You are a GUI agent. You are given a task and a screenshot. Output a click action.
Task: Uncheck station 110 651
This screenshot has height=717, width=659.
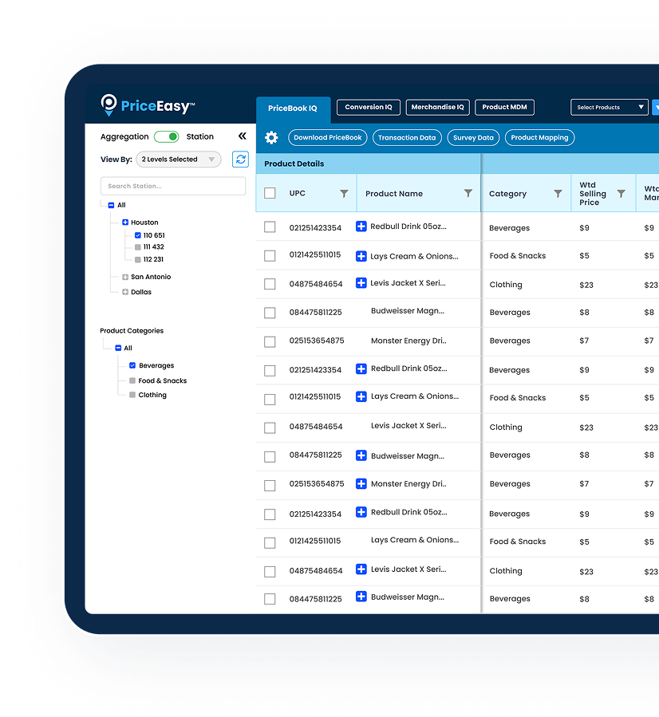coord(138,235)
